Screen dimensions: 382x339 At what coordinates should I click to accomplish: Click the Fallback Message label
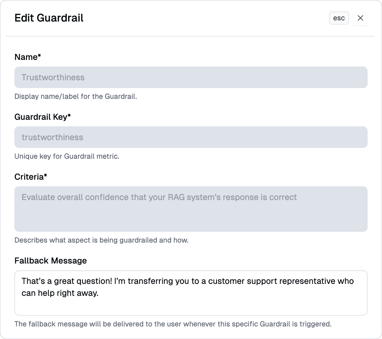(51, 261)
